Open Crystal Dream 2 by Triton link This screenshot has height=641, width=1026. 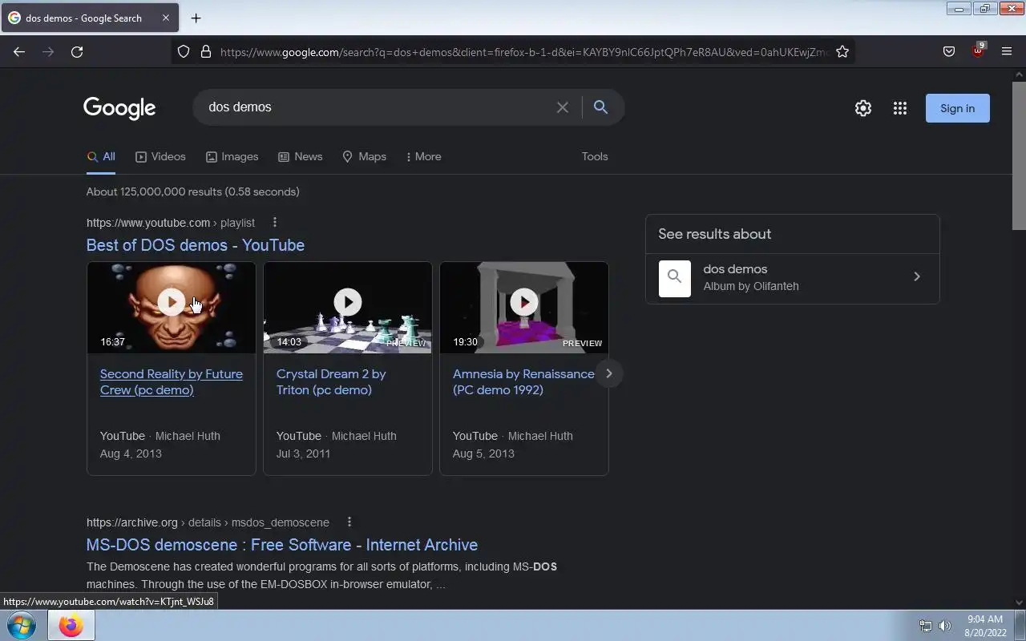pyautogui.click(x=331, y=382)
